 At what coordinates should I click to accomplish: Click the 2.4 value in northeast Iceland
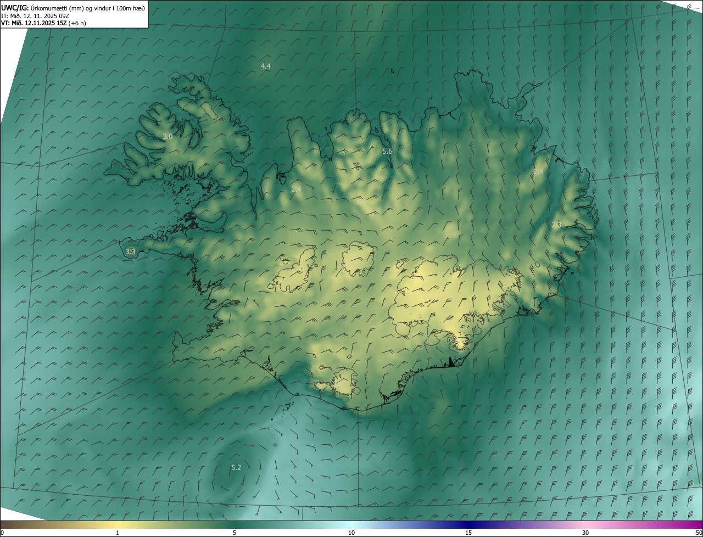coord(538,172)
